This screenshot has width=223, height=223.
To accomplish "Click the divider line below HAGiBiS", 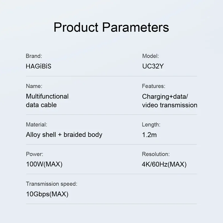I will (x=111, y=76).
